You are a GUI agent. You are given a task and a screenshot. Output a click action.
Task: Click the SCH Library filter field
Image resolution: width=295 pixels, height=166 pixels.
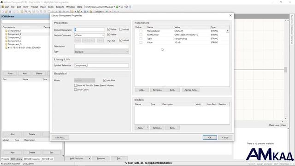tap(26, 22)
